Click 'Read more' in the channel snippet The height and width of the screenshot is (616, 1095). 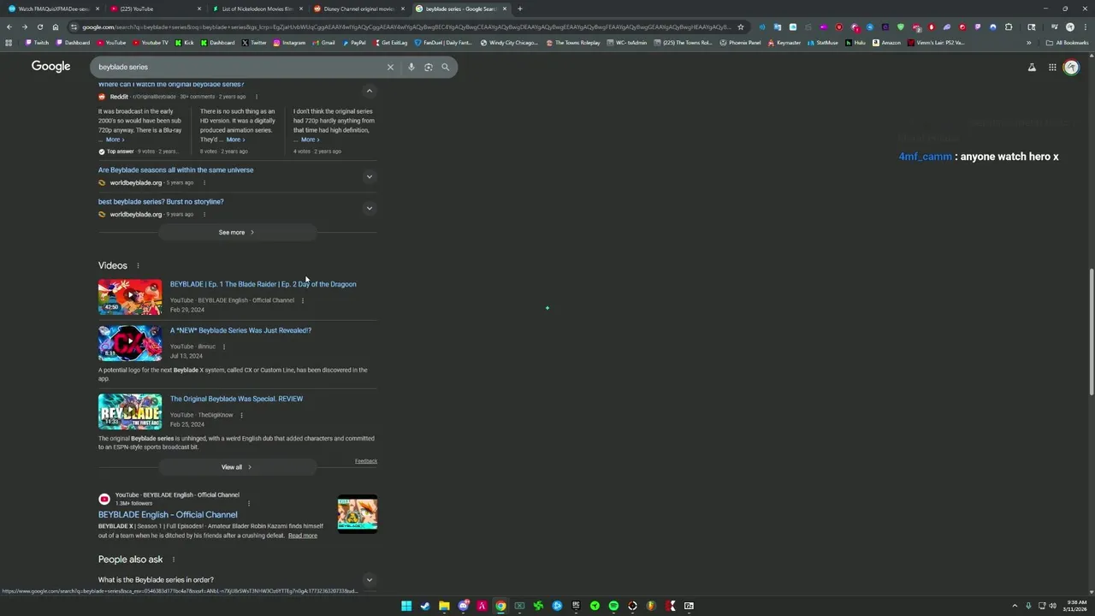(x=303, y=536)
